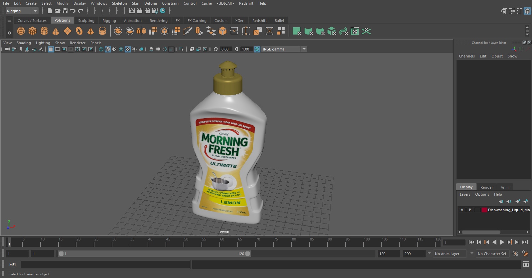Click the Automatic UV mapping green cube icon

pyautogui.click(x=332, y=31)
